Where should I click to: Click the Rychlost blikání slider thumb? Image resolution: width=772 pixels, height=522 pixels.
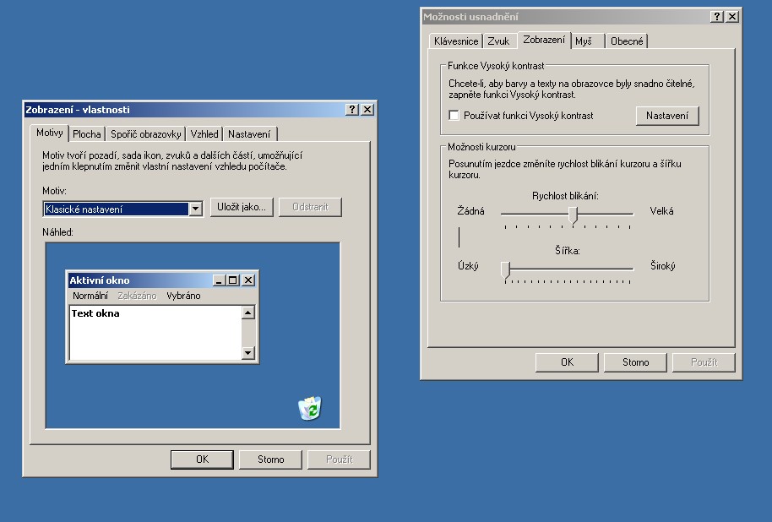click(x=573, y=215)
